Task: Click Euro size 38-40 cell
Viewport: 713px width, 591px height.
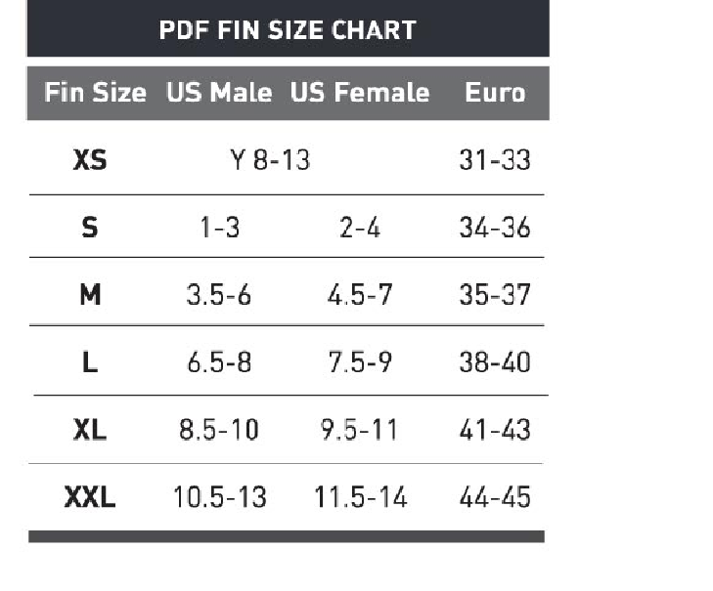Action: [x=495, y=362]
